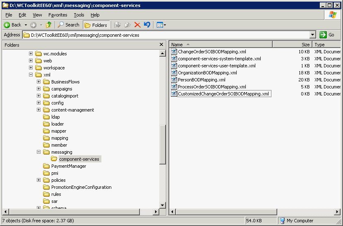Click PersonBODMapping.xml file icon
This screenshot has height=226, width=343.
[174, 80]
